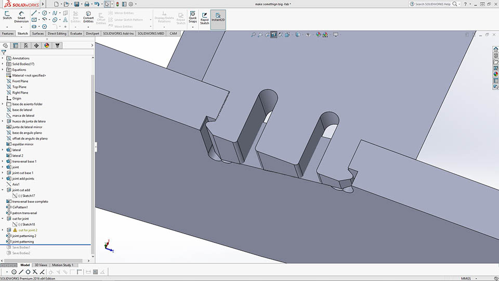Expand the Solid Bodies(17) node
This screenshot has width=499, height=281.
[3, 64]
